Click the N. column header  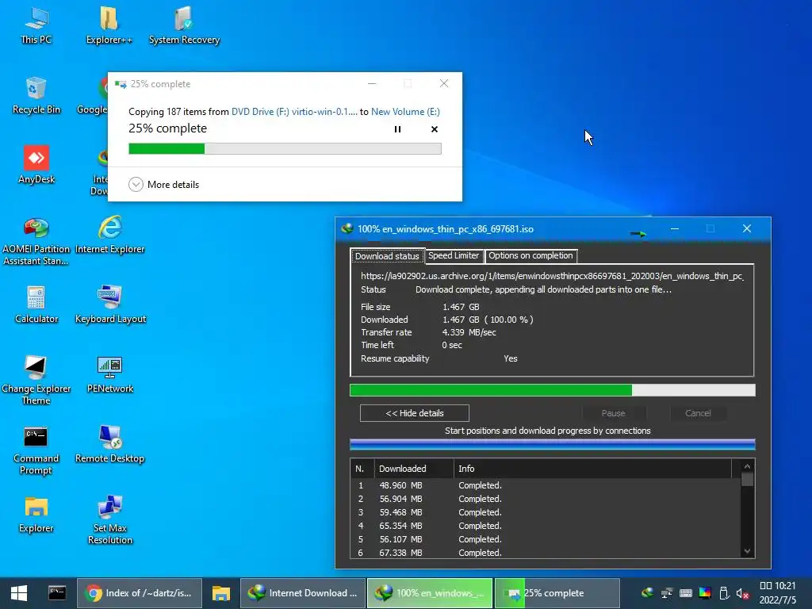pyautogui.click(x=362, y=469)
